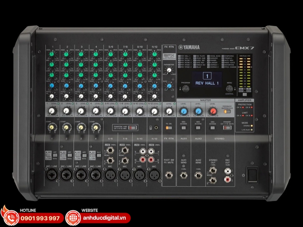Engage channel 1 HPF 80Hz filter
Viewport: 303px width, 227px height.
(x=55, y=155)
